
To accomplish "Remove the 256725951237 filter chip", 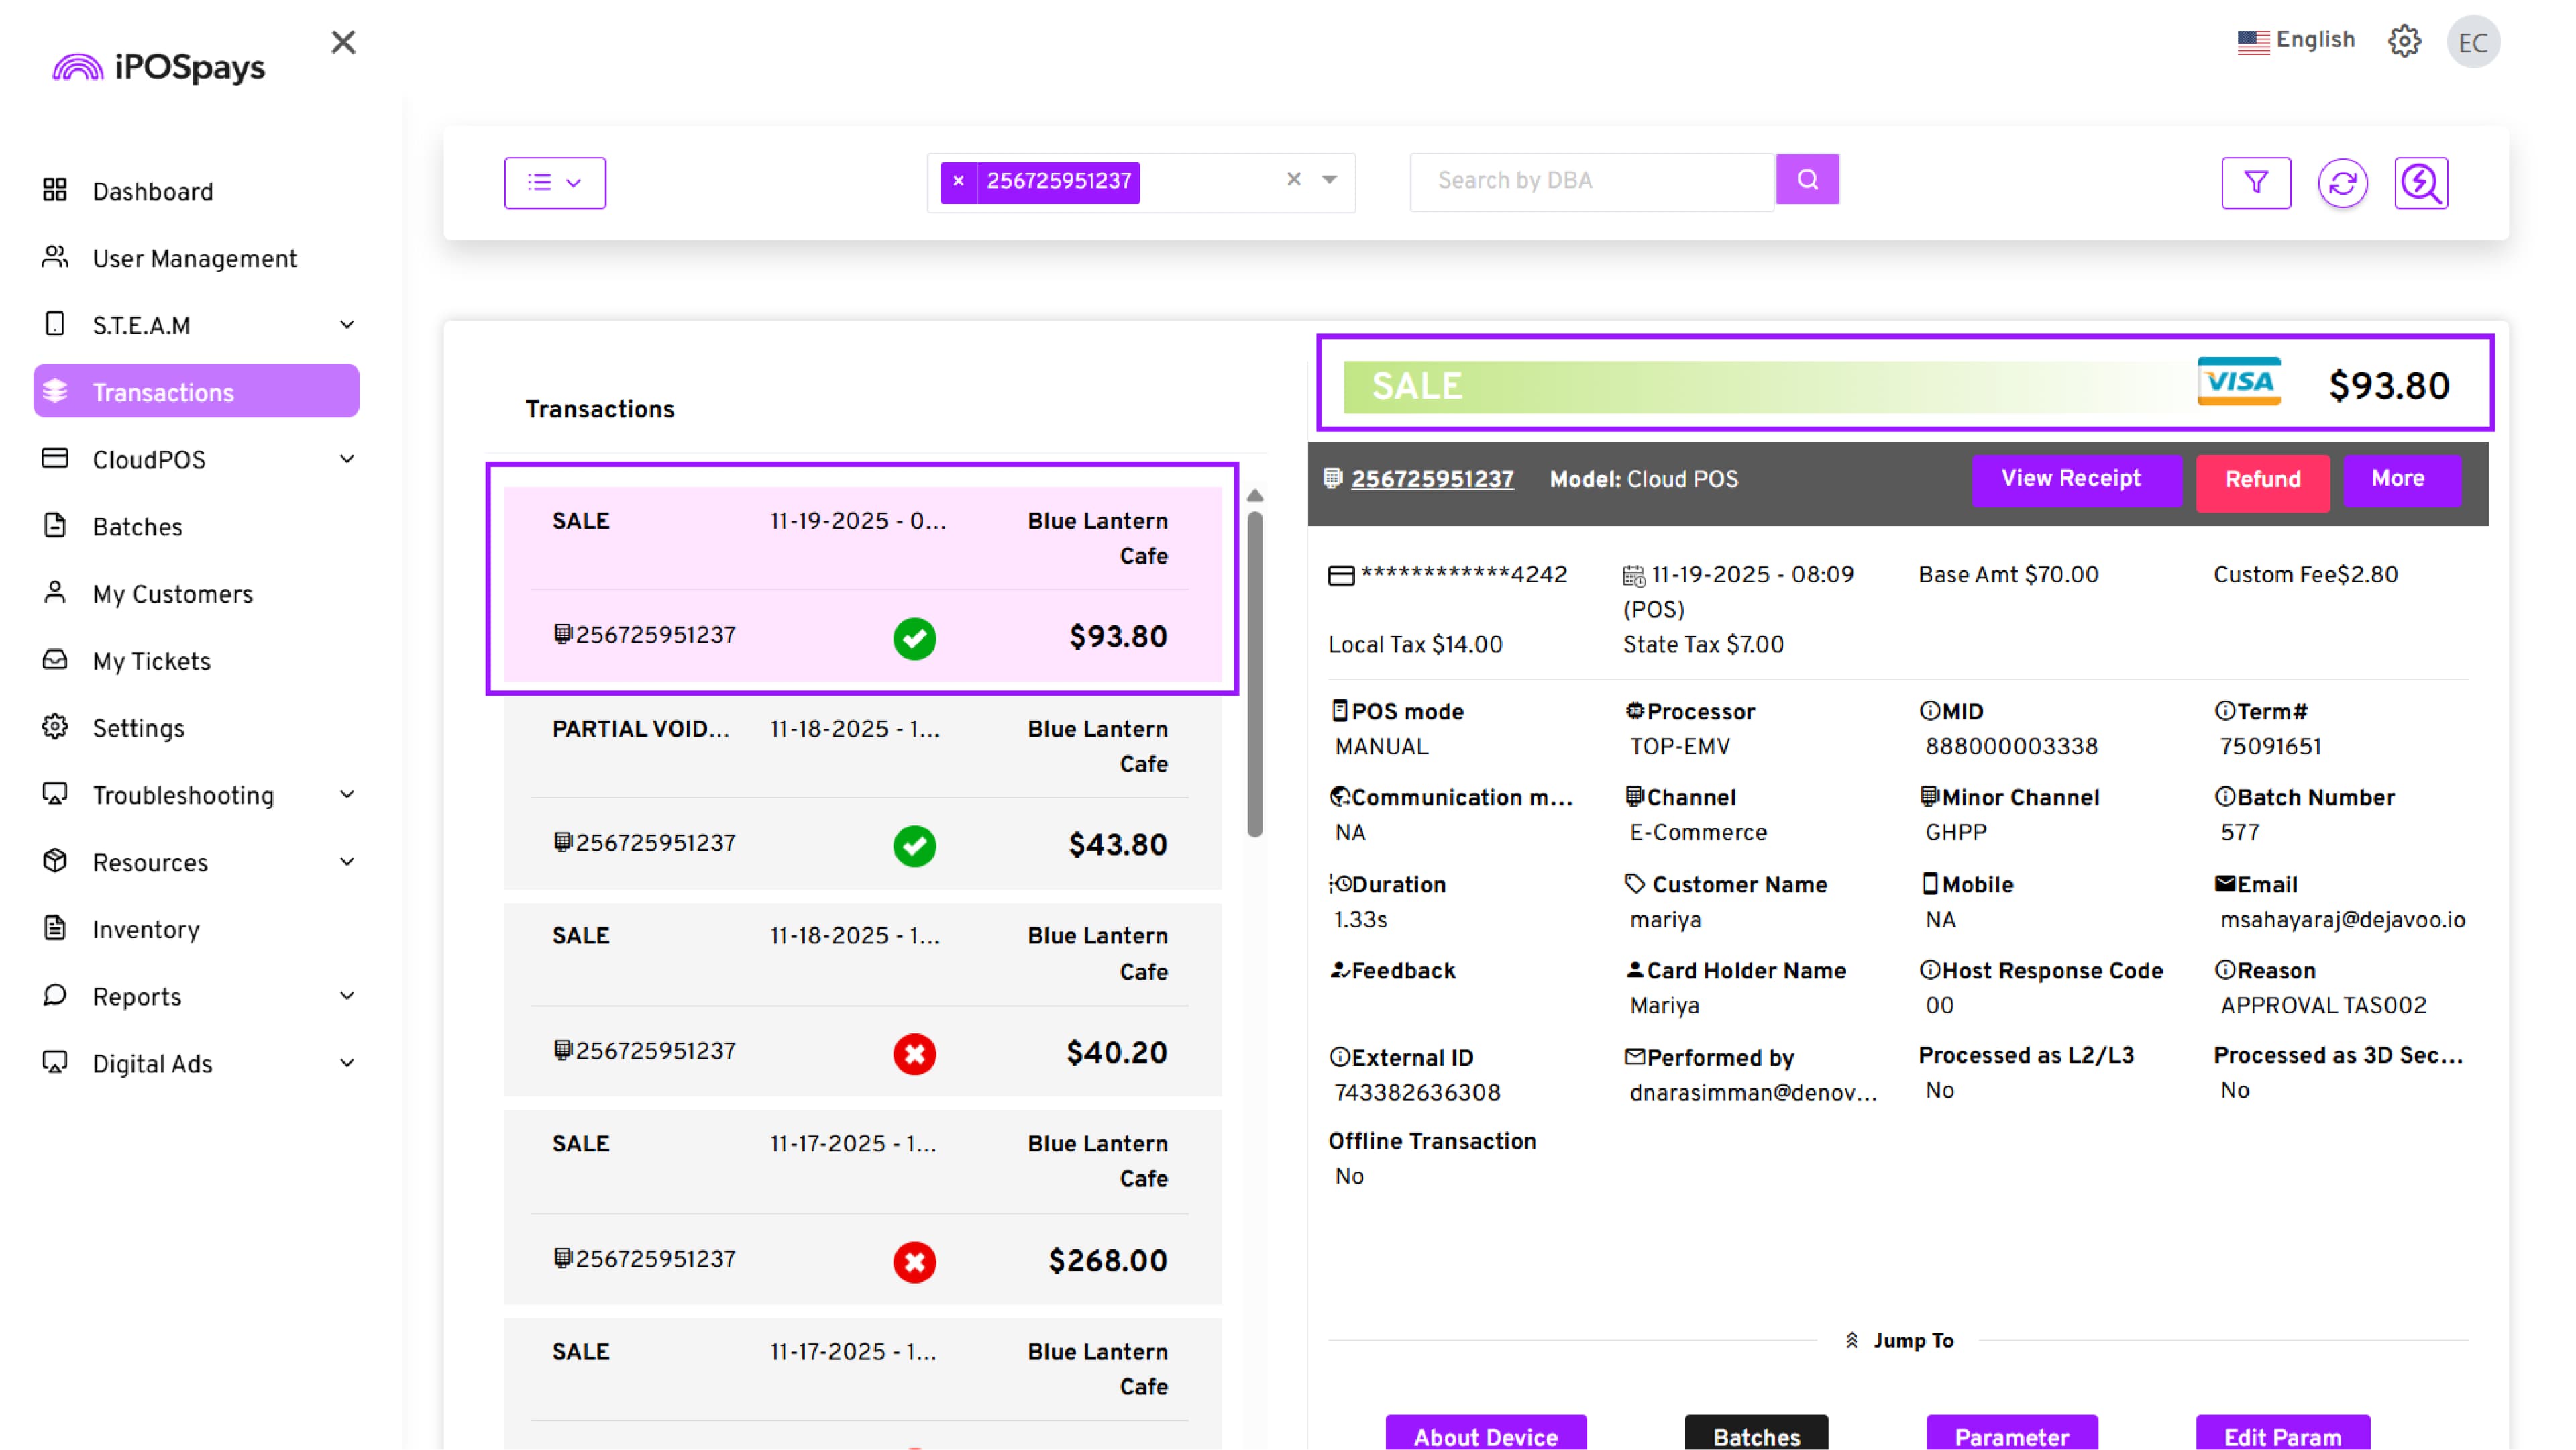I will pyautogui.click(x=958, y=181).
